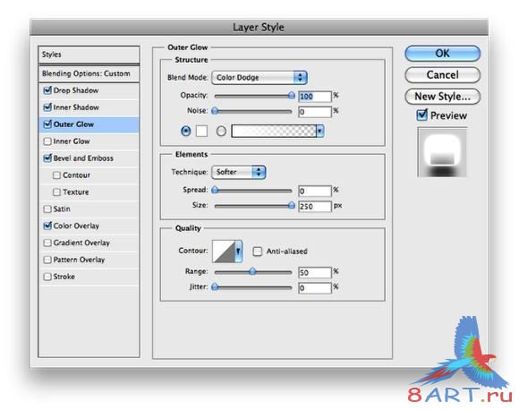Image resolution: width=519 pixels, height=410 pixels.
Task: Click the New Style... button
Action: click(442, 97)
